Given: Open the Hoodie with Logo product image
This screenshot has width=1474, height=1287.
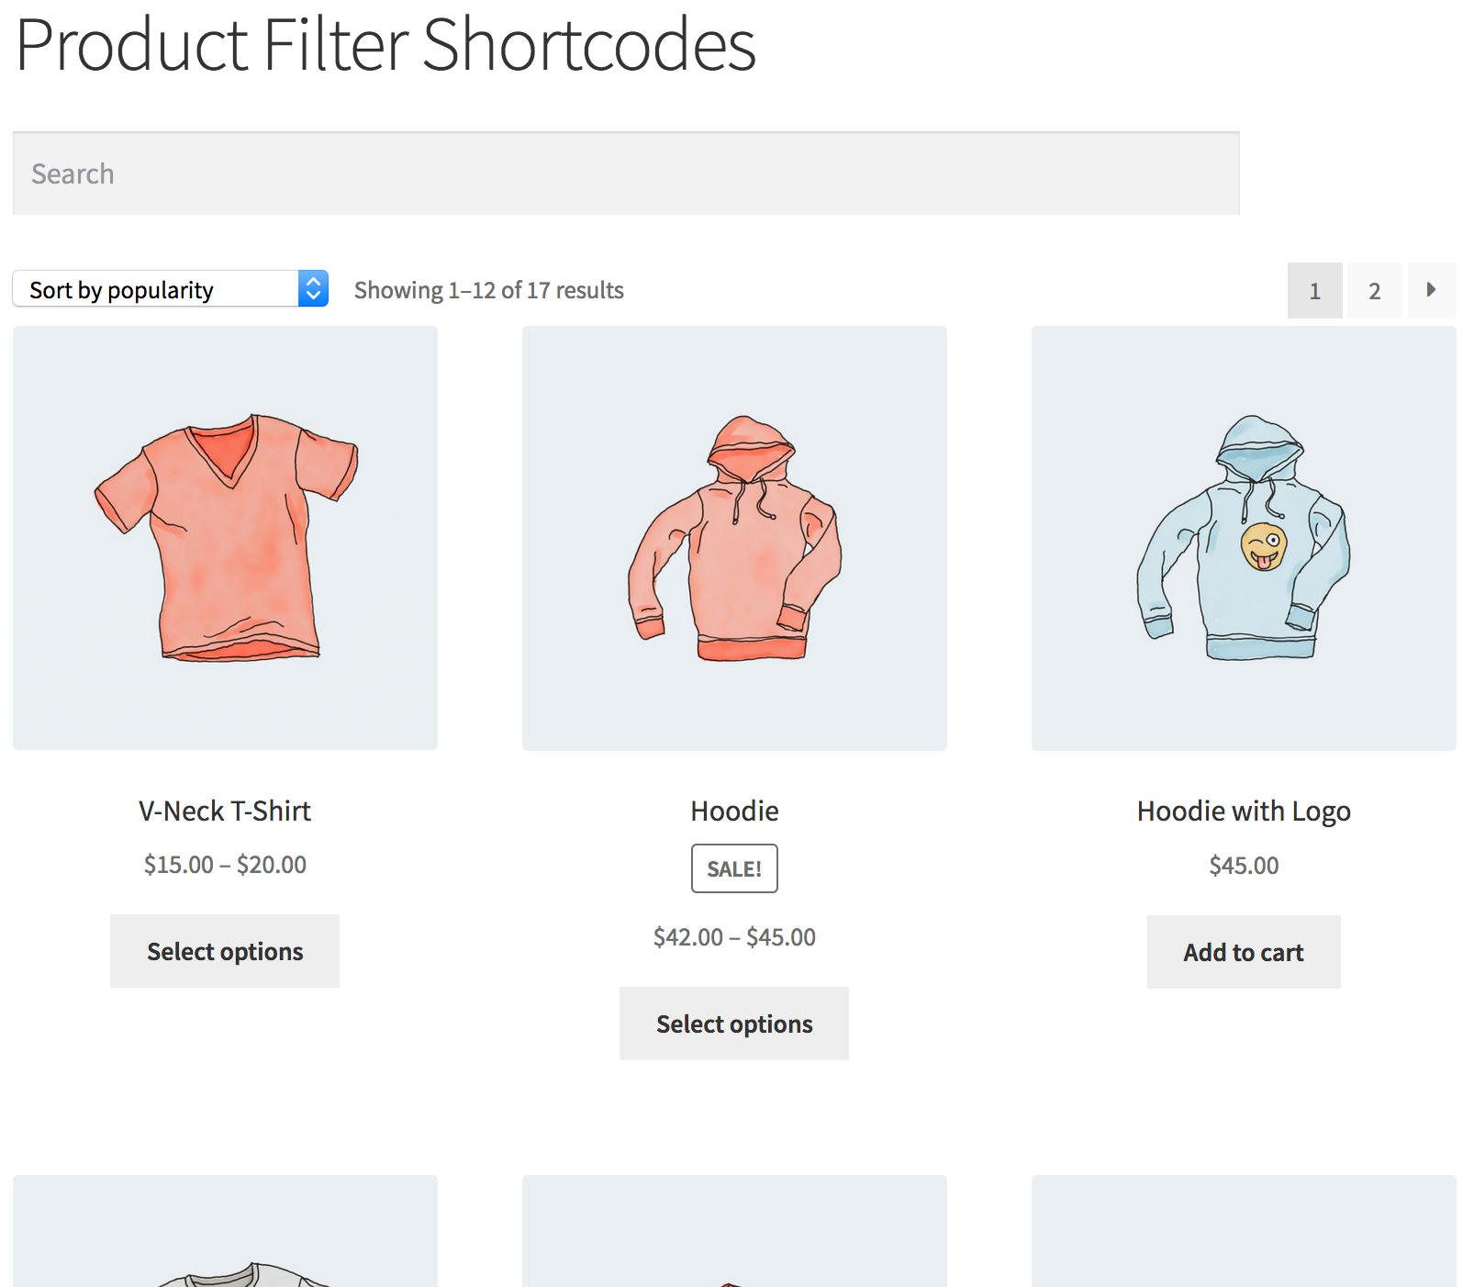Looking at the screenshot, I should (x=1243, y=537).
